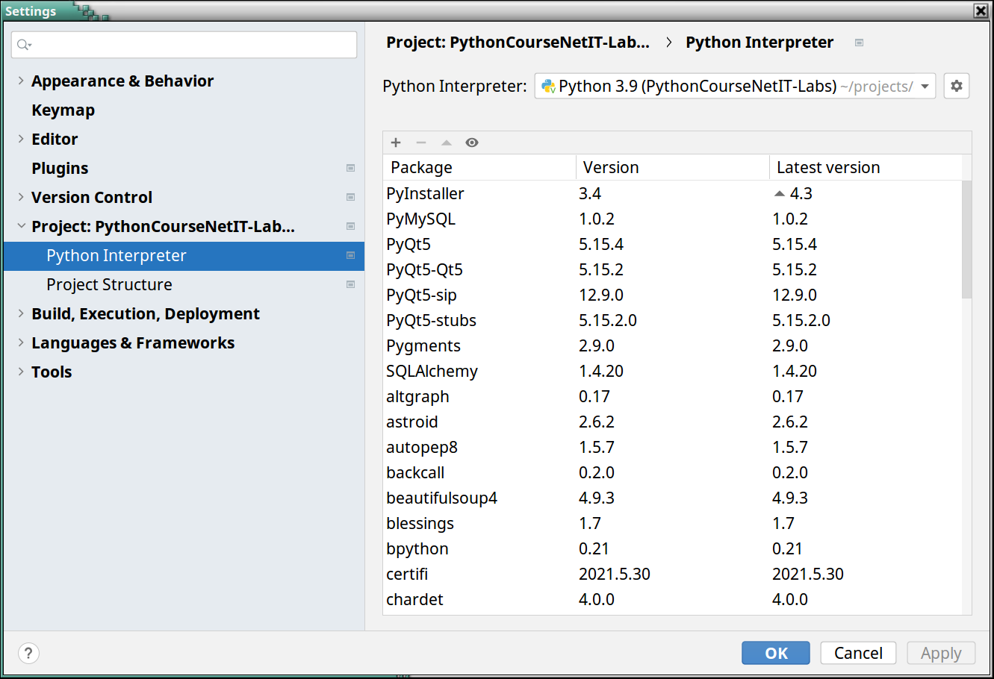Click the icon next to breadcrumb Python Interpreter
Screen dimensions: 994x679
point(859,43)
